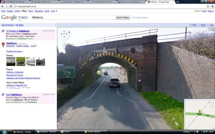Open the volume icon in system tray

click(206, 132)
